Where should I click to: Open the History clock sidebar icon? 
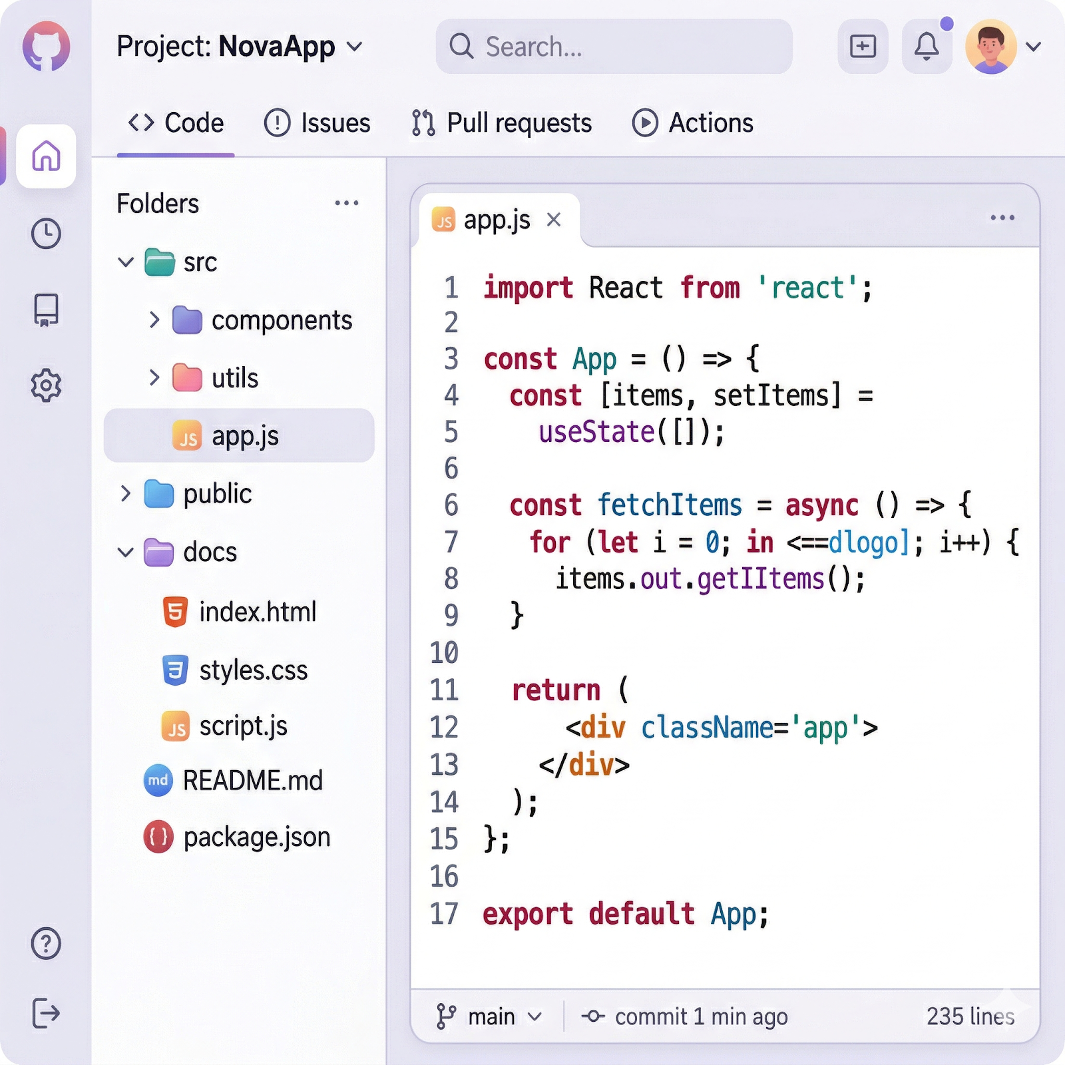click(x=46, y=234)
